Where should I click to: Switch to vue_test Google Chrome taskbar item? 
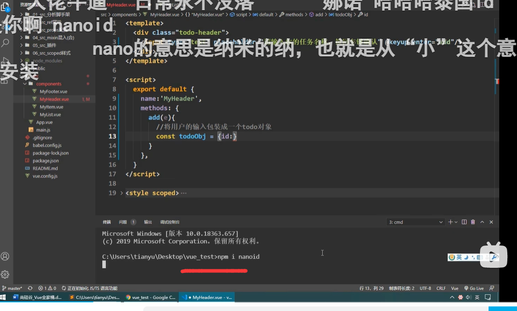point(150,297)
